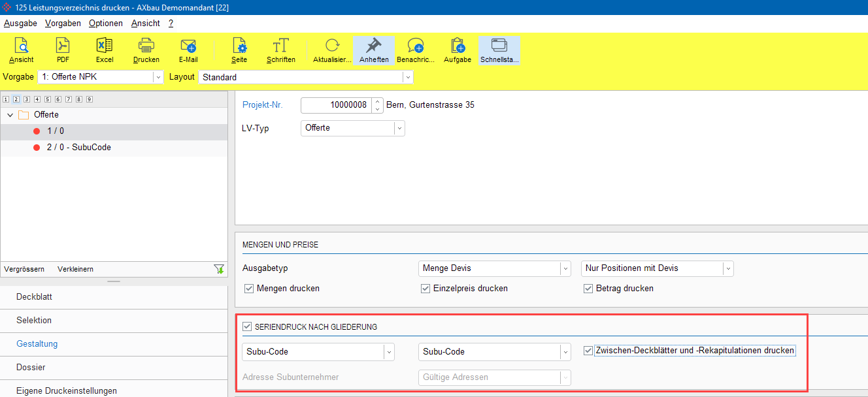Open the Vorgabe dropdown list

pos(158,77)
